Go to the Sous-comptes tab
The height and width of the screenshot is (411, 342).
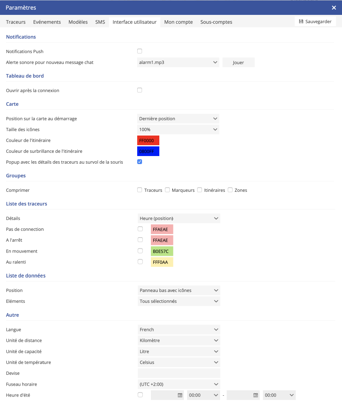pos(216,22)
